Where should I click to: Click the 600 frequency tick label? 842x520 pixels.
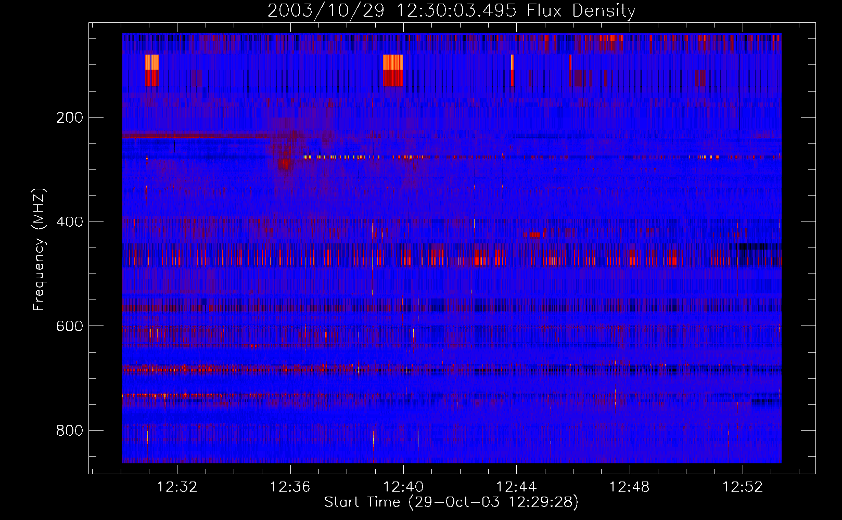tap(70, 326)
